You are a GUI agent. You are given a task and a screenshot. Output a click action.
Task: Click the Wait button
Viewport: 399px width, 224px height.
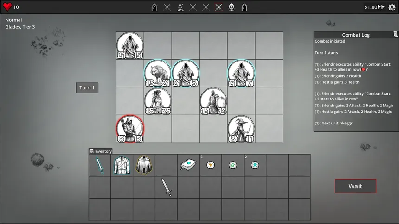(x=355, y=186)
